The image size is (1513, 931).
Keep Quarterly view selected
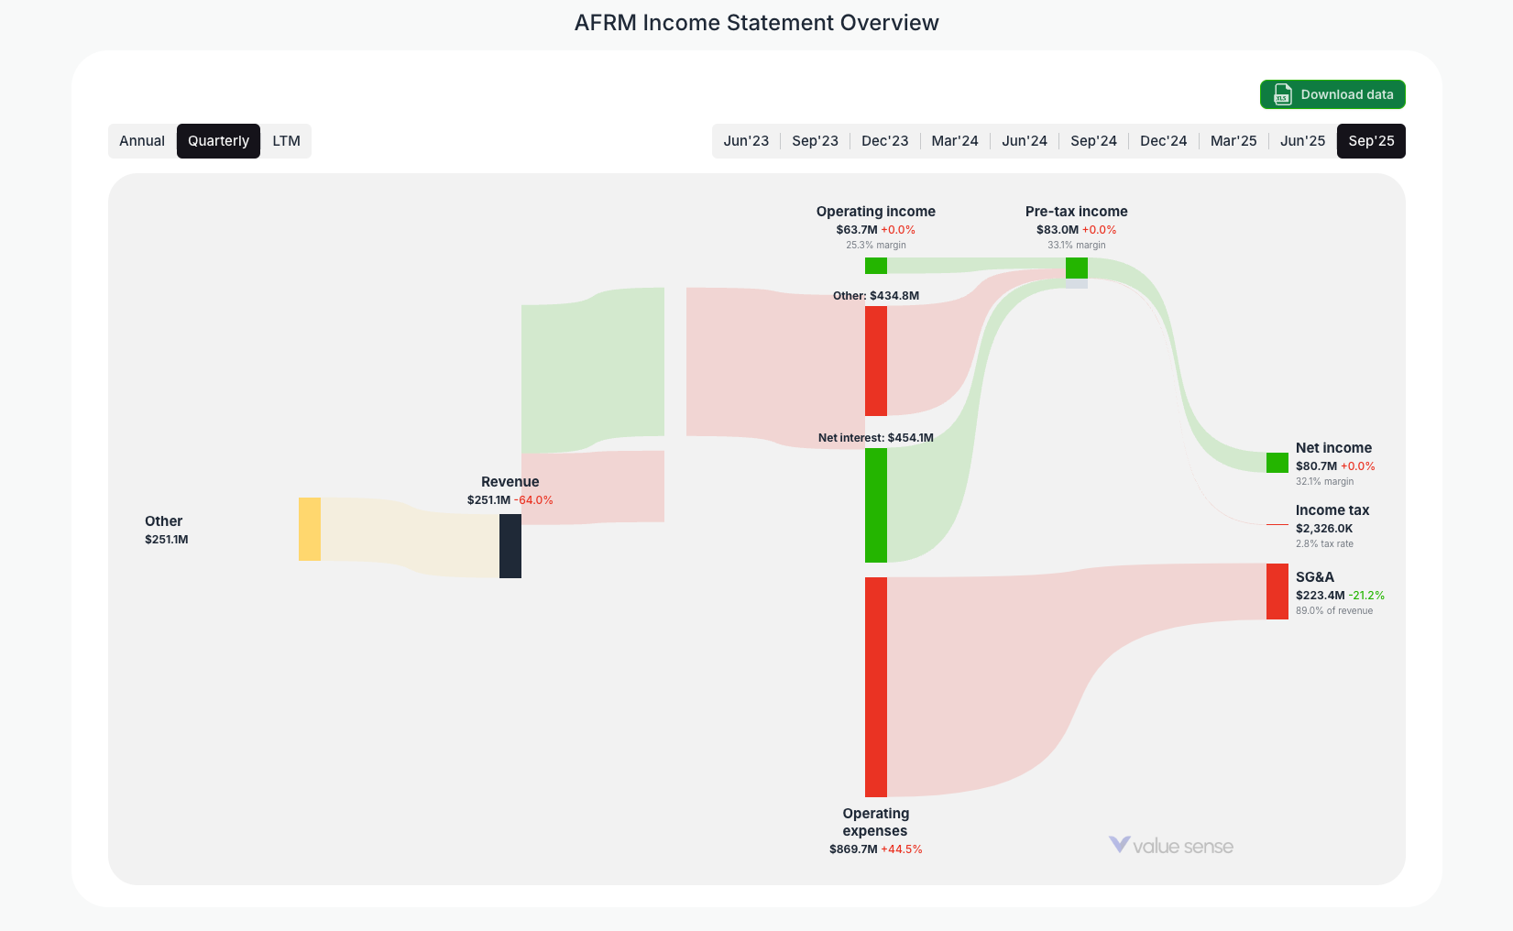point(217,140)
